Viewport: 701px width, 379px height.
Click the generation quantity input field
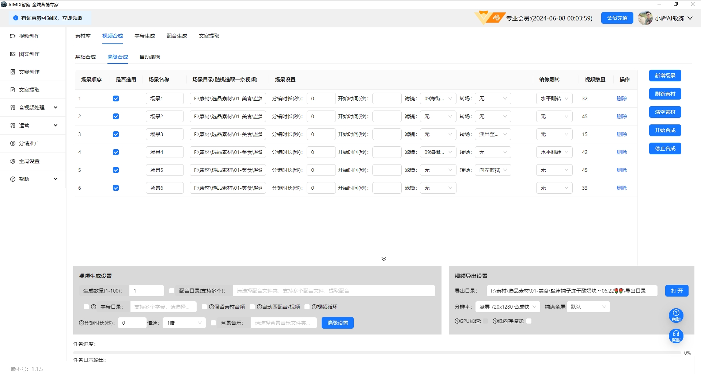pyautogui.click(x=147, y=291)
